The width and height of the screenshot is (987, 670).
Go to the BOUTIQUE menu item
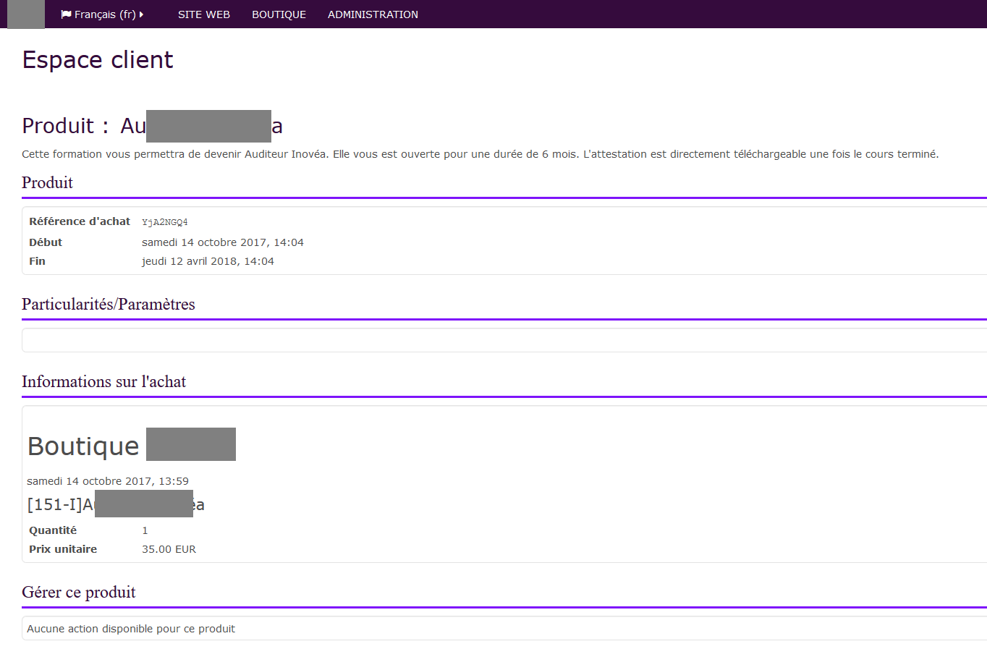pyautogui.click(x=279, y=14)
